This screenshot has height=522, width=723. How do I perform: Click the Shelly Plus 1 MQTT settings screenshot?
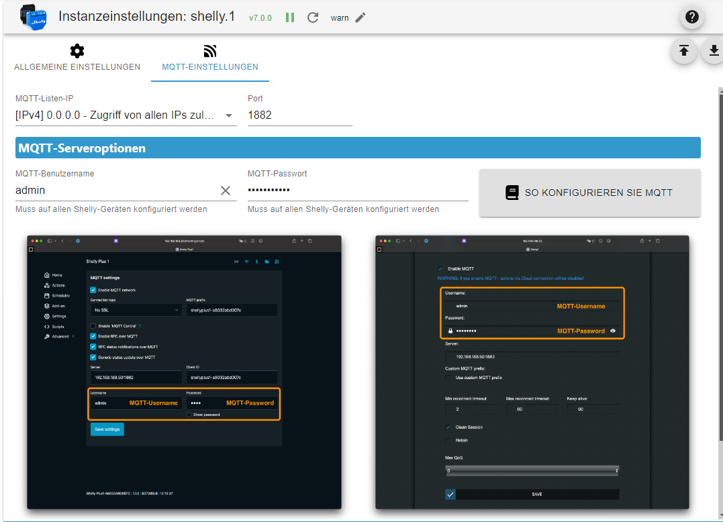[184, 372]
